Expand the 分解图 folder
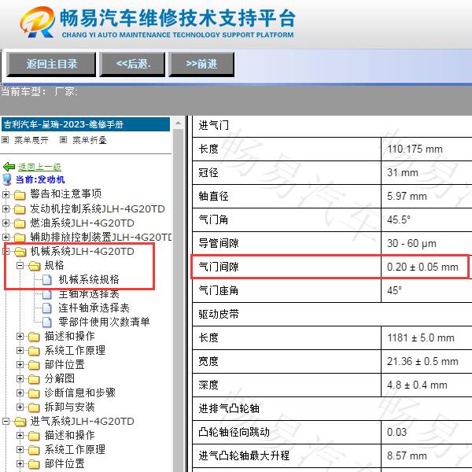Screen dimensions: 472x472 (20, 378)
